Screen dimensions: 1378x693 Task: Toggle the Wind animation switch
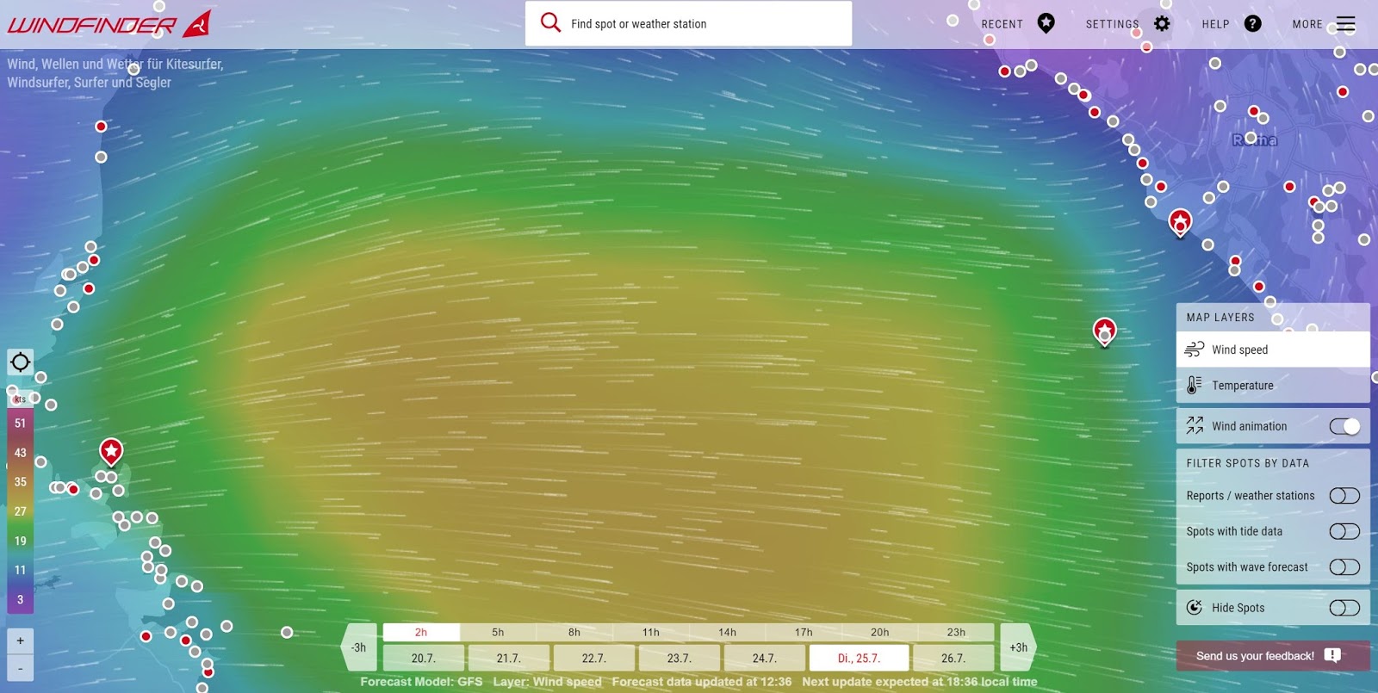(1344, 426)
